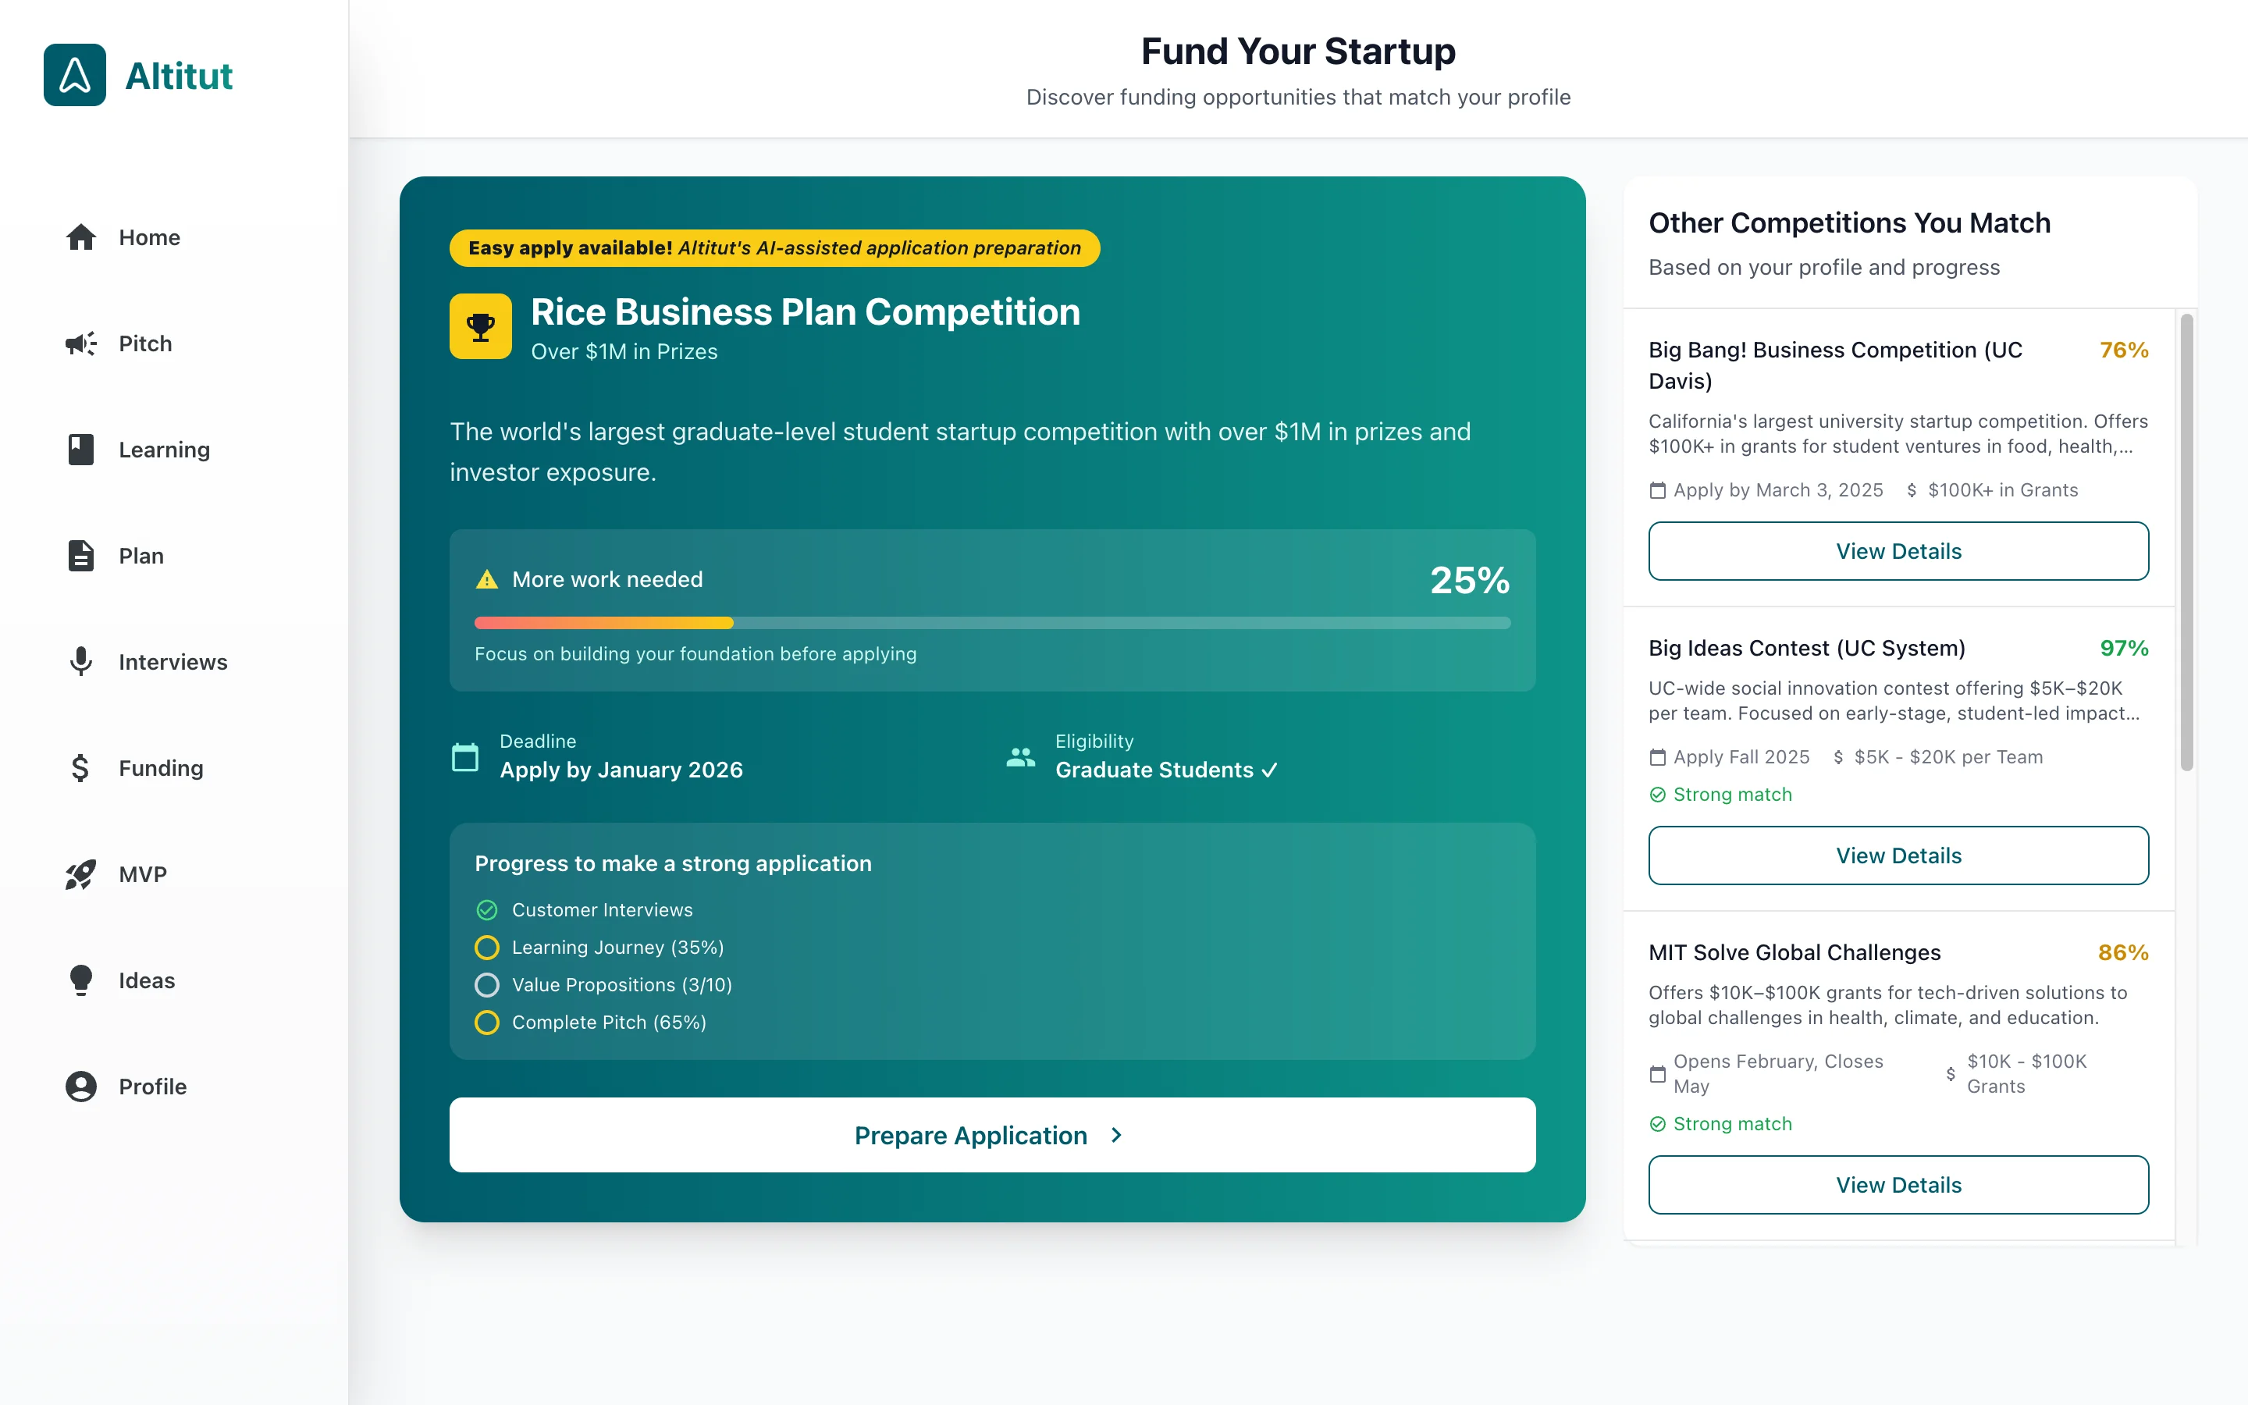Click the Ideas lightbulb icon
Viewport: 2248px width, 1405px height.
81,980
